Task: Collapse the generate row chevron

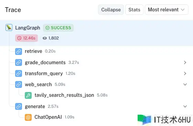Action: 185,106
